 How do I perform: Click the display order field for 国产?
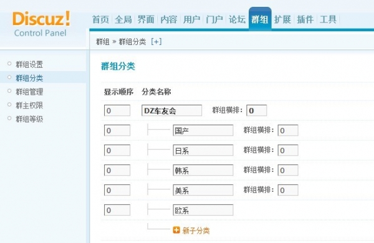pos(117,130)
